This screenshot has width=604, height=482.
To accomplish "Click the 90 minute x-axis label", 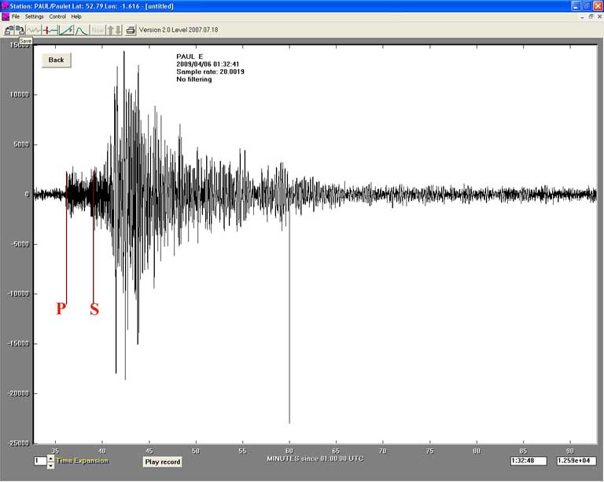I will 570,451.
